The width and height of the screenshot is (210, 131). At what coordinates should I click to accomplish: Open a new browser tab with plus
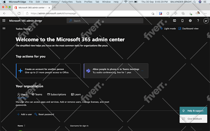[55, 8]
